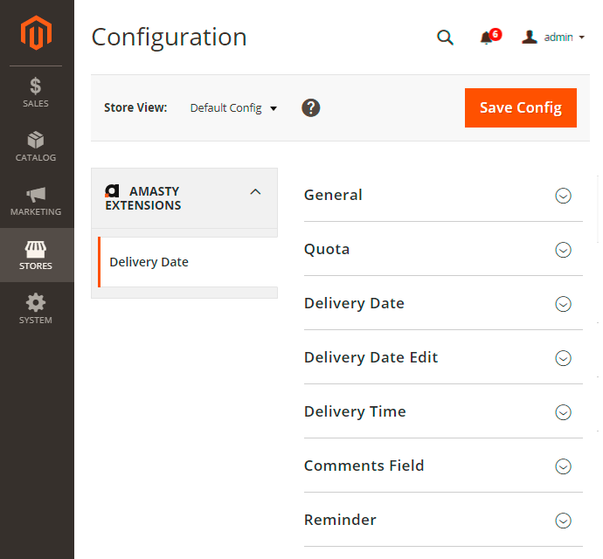
Task: Click the Magento logo icon
Action: pos(37,34)
